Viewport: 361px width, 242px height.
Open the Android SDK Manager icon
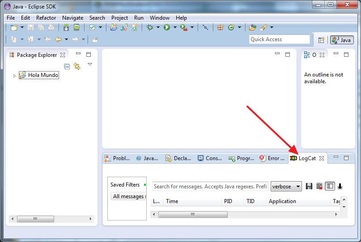pos(66,28)
